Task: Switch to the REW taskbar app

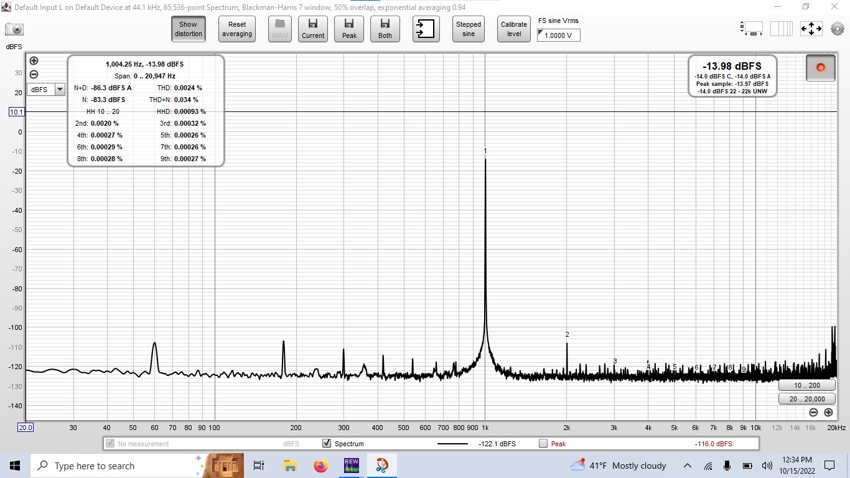Action: click(x=351, y=466)
